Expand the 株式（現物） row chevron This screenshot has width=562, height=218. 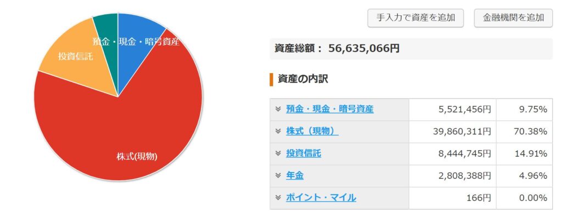point(278,131)
